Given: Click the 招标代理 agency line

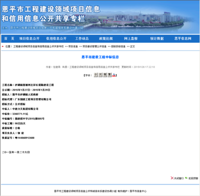Looking at the screenshot, I should (26, 99).
